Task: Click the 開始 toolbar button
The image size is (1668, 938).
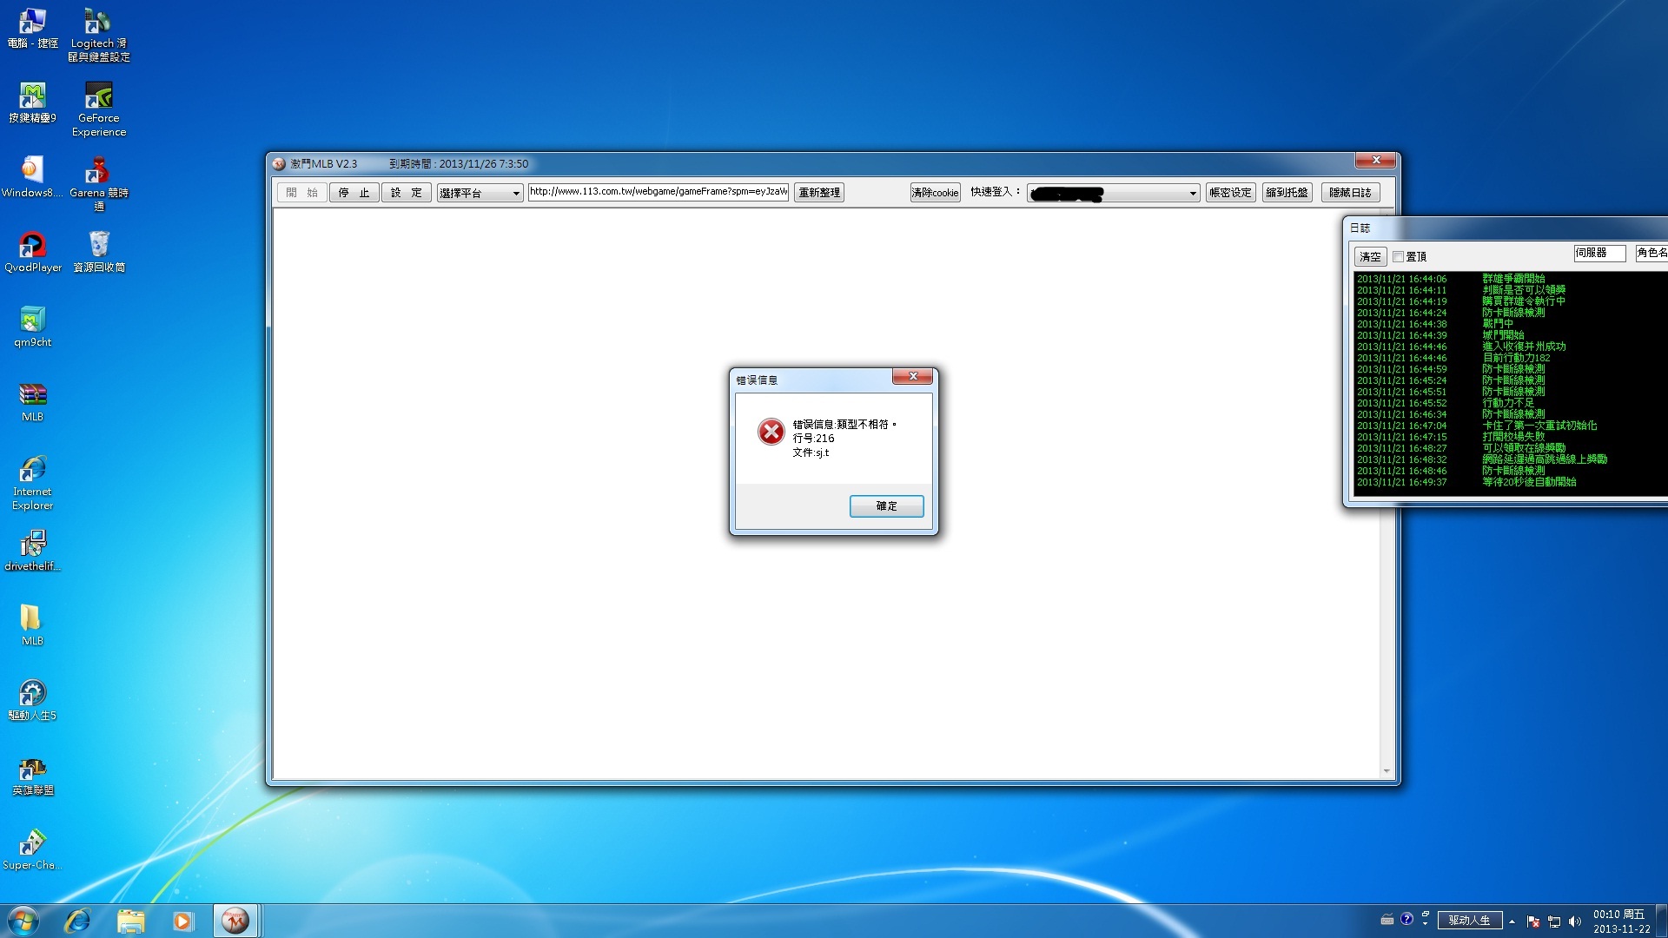Action: pyautogui.click(x=302, y=193)
